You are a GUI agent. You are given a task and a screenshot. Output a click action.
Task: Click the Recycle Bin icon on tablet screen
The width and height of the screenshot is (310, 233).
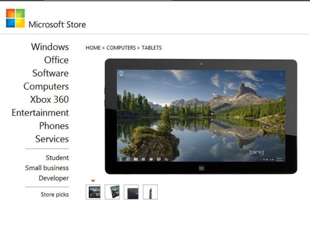121,74
